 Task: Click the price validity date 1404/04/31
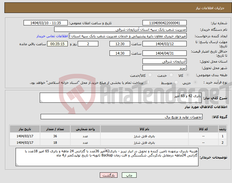coord(164,53)
